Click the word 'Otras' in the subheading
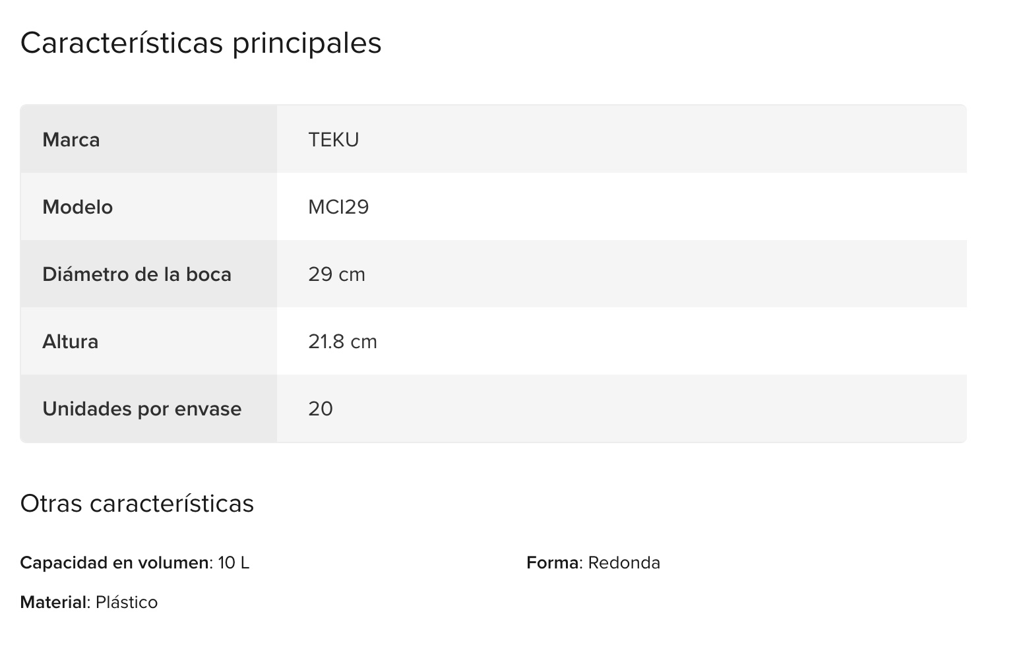This screenshot has width=1025, height=670. [51, 503]
